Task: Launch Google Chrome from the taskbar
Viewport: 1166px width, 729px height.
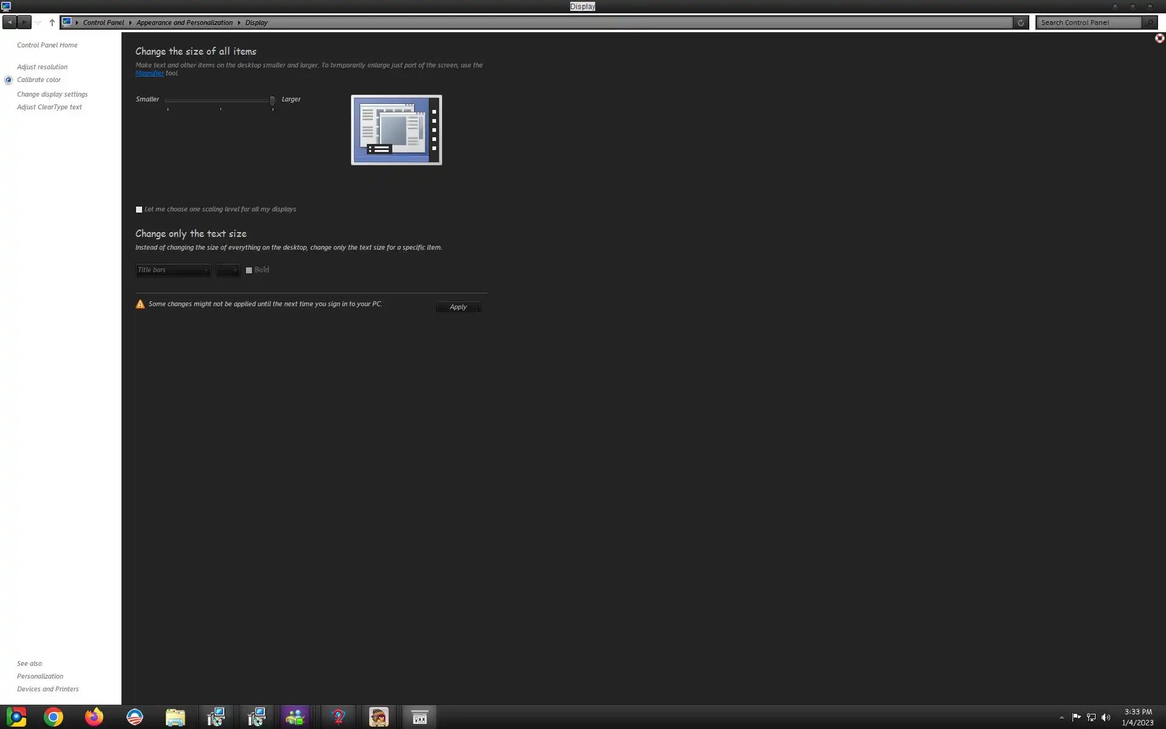Action: point(53,717)
